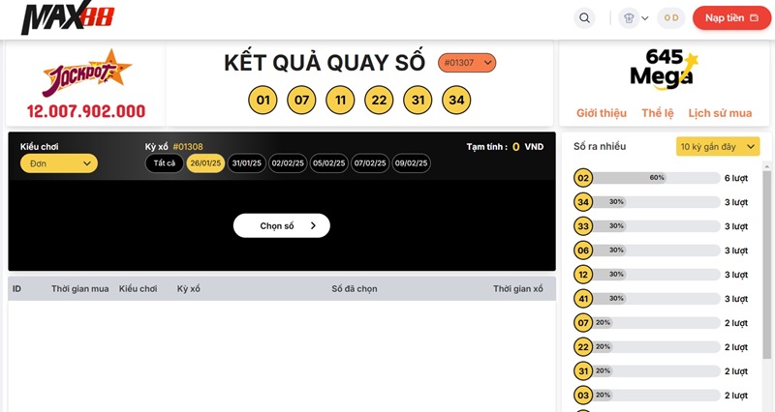
Task: Click frequent number ball 06
Action: click(583, 250)
